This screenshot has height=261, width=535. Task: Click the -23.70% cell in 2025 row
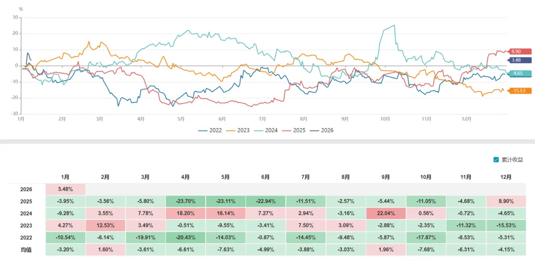(185, 201)
